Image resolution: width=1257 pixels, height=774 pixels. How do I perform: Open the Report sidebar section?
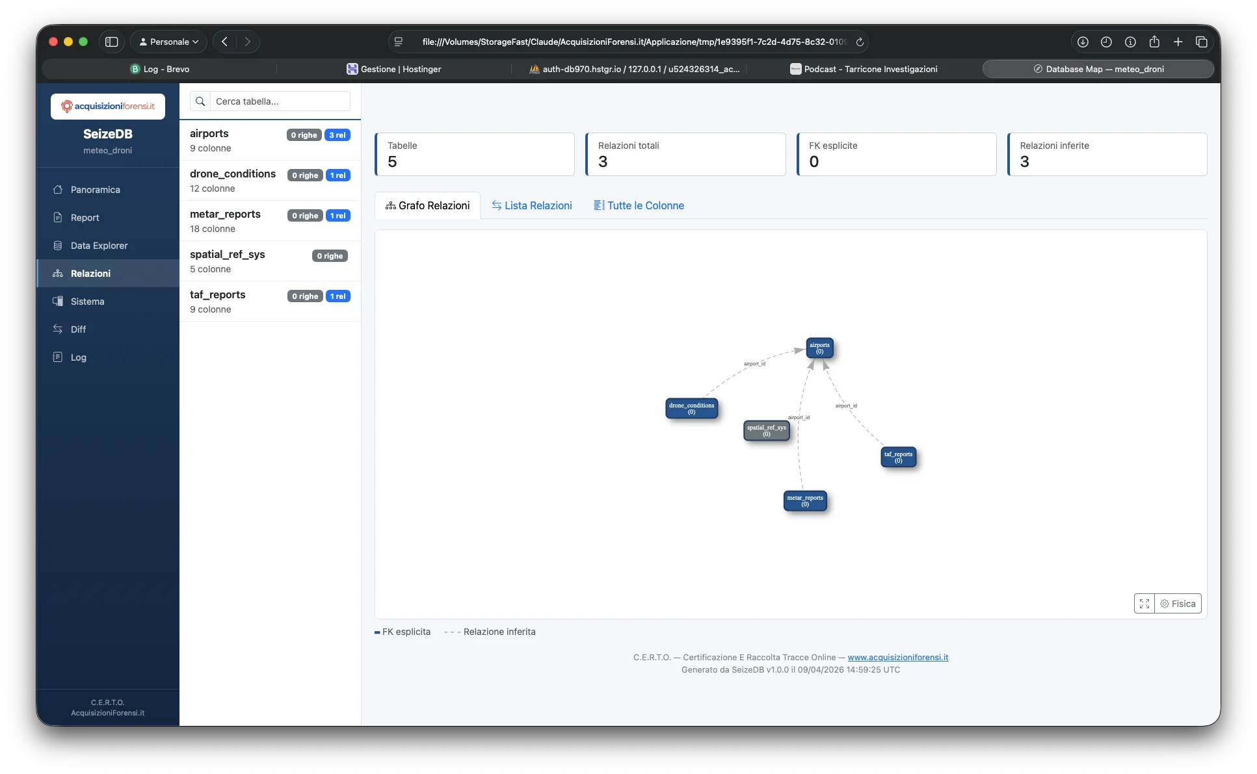pyautogui.click(x=85, y=218)
